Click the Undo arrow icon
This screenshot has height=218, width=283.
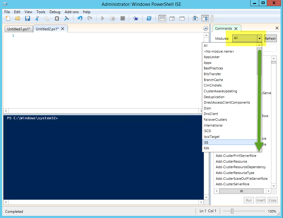click(80, 19)
